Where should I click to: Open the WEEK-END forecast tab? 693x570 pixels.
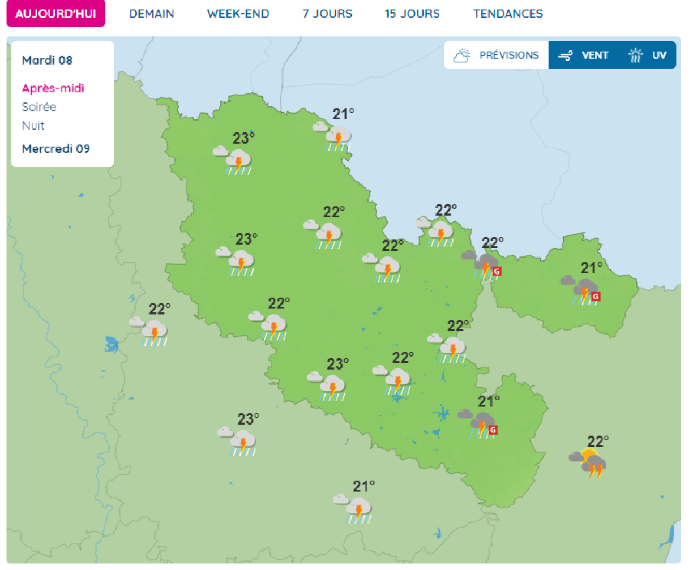(x=238, y=14)
